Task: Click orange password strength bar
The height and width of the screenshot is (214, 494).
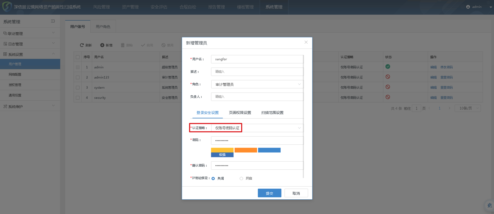Action: [246, 150]
